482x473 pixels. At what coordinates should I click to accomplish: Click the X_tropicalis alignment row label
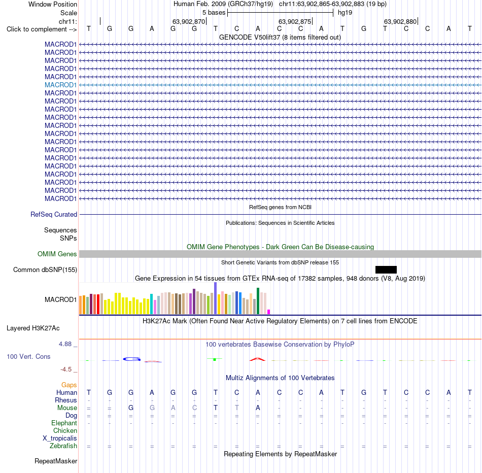pos(60,438)
